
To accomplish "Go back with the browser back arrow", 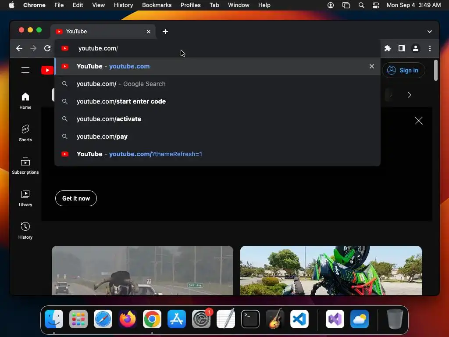I will pos(19,48).
